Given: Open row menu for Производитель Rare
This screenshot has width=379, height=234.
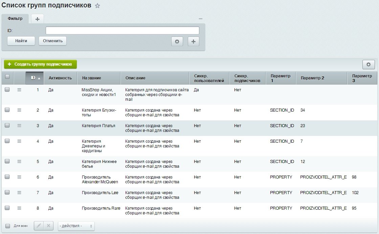Looking at the screenshot, I should pos(19,208).
